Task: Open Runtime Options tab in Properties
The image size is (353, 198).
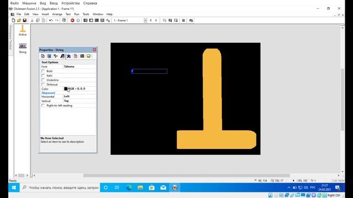Action: (76, 56)
